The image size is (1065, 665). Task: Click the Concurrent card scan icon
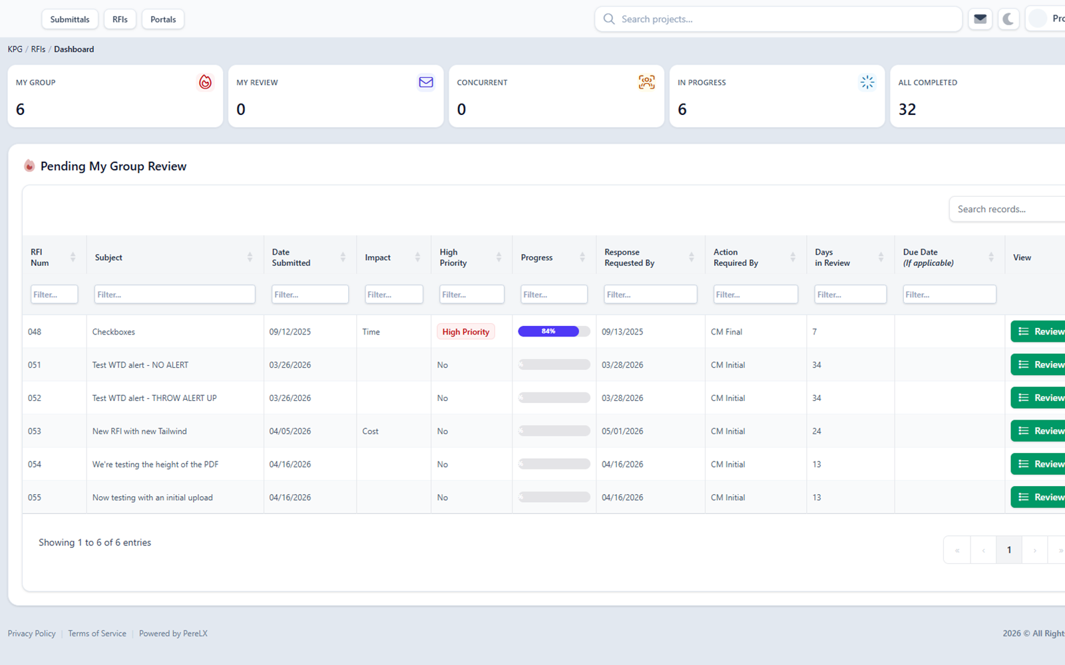pyautogui.click(x=646, y=82)
